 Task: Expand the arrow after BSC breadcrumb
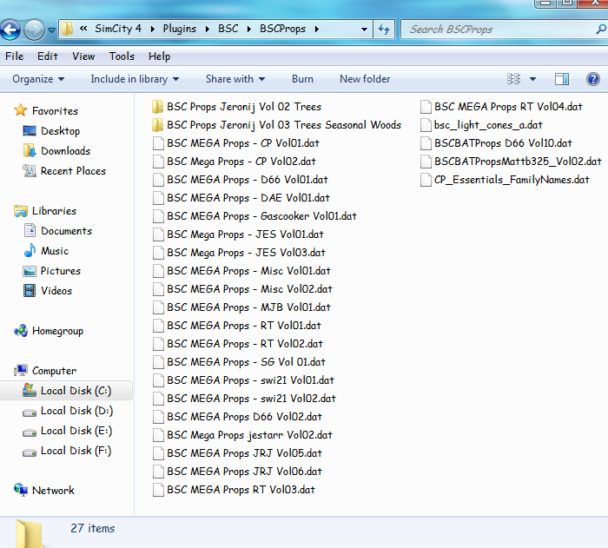(248, 29)
